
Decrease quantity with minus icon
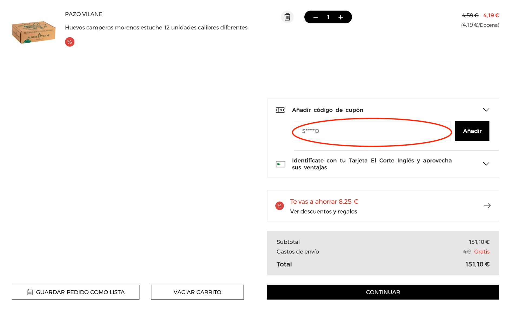pyautogui.click(x=315, y=17)
